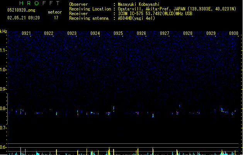
Task: Click the Receiving Location label
Action: (x=90, y=9)
